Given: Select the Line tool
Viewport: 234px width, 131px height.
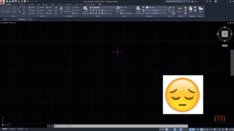Looking at the screenshot, I should pos(3,9).
